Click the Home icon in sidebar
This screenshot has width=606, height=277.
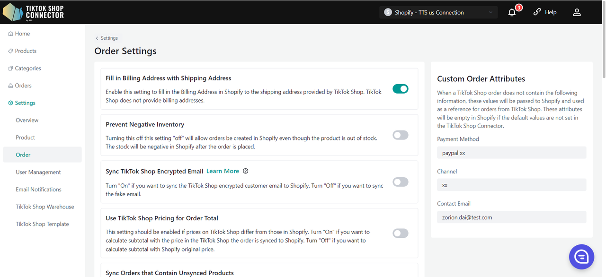tap(10, 34)
